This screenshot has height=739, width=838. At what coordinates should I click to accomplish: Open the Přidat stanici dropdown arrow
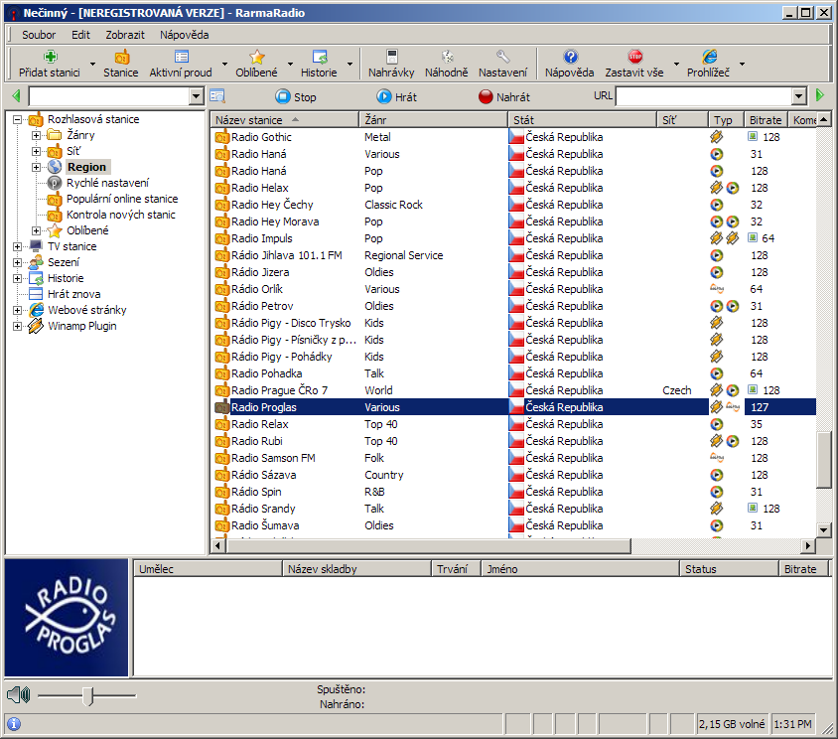[x=92, y=64]
